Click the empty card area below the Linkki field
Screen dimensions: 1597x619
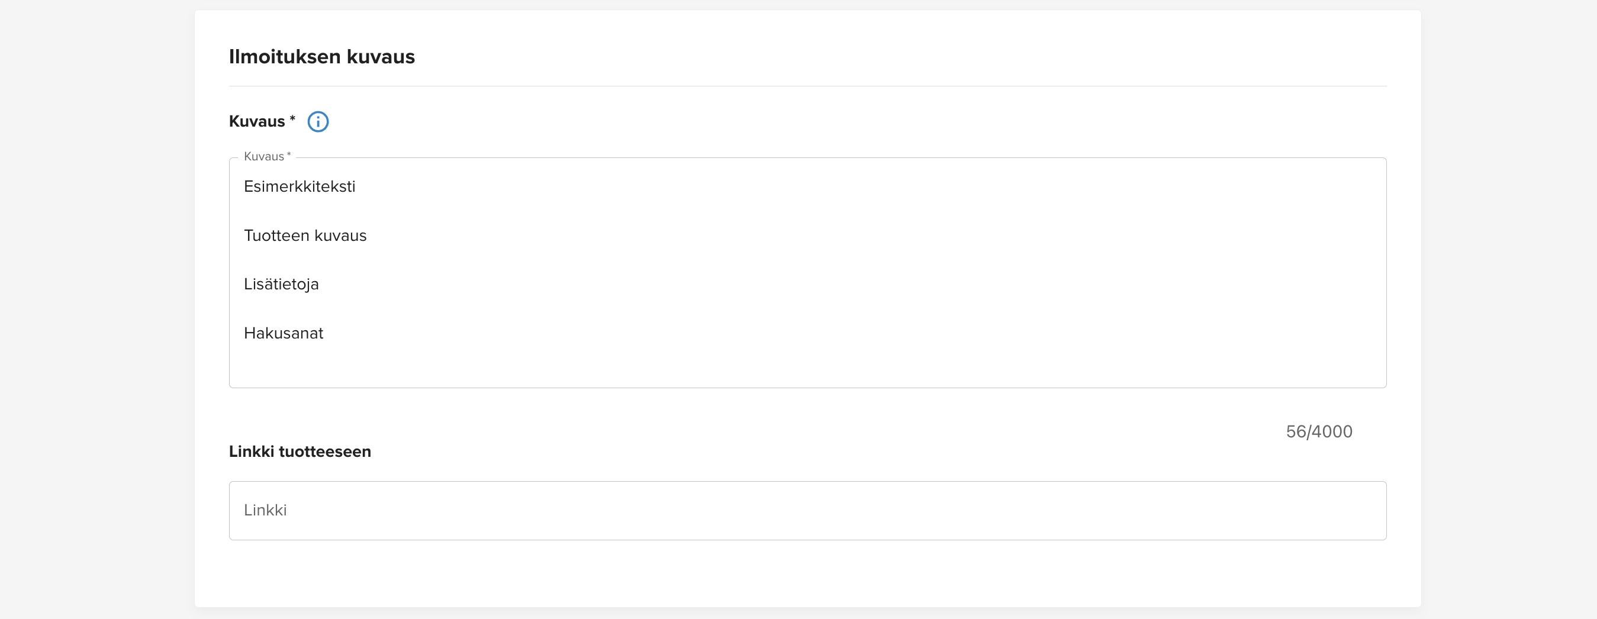pos(807,573)
